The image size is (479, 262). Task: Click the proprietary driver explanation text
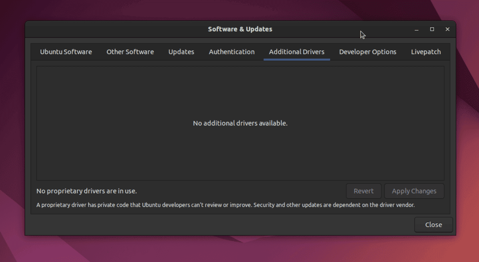click(x=226, y=205)
